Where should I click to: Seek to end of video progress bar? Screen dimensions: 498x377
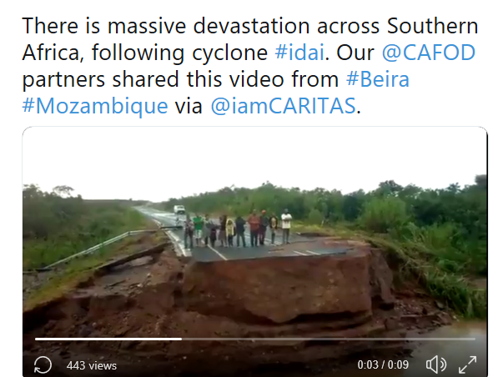pos(474,339)
